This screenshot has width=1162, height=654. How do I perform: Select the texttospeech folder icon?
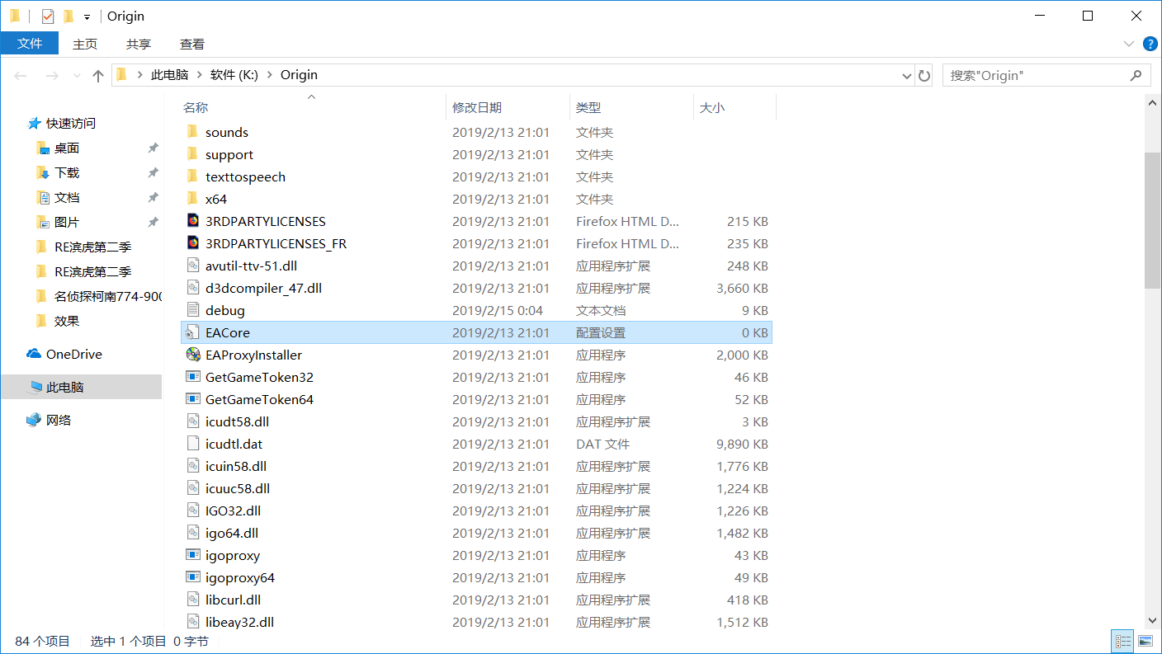[192, 176]
